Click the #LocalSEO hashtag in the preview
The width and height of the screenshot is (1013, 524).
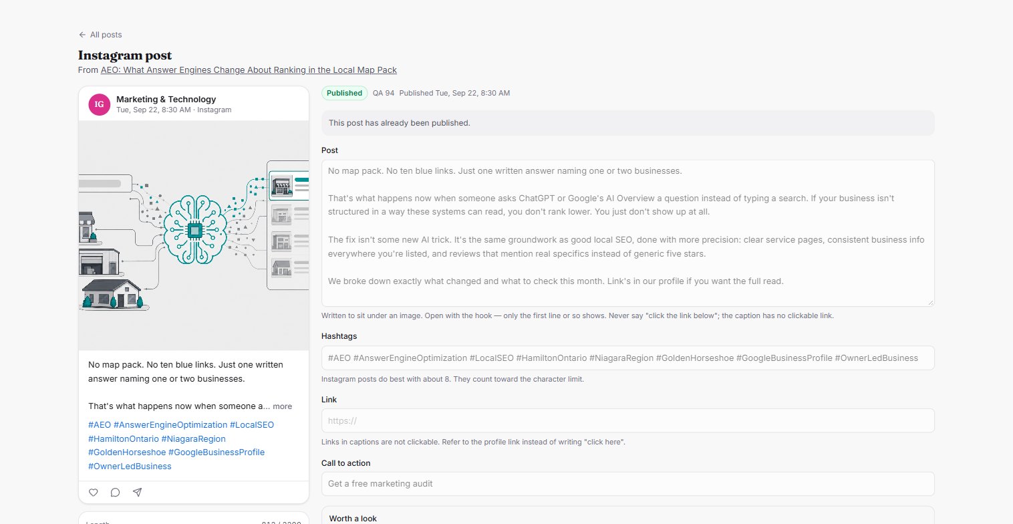coord(252,425)
